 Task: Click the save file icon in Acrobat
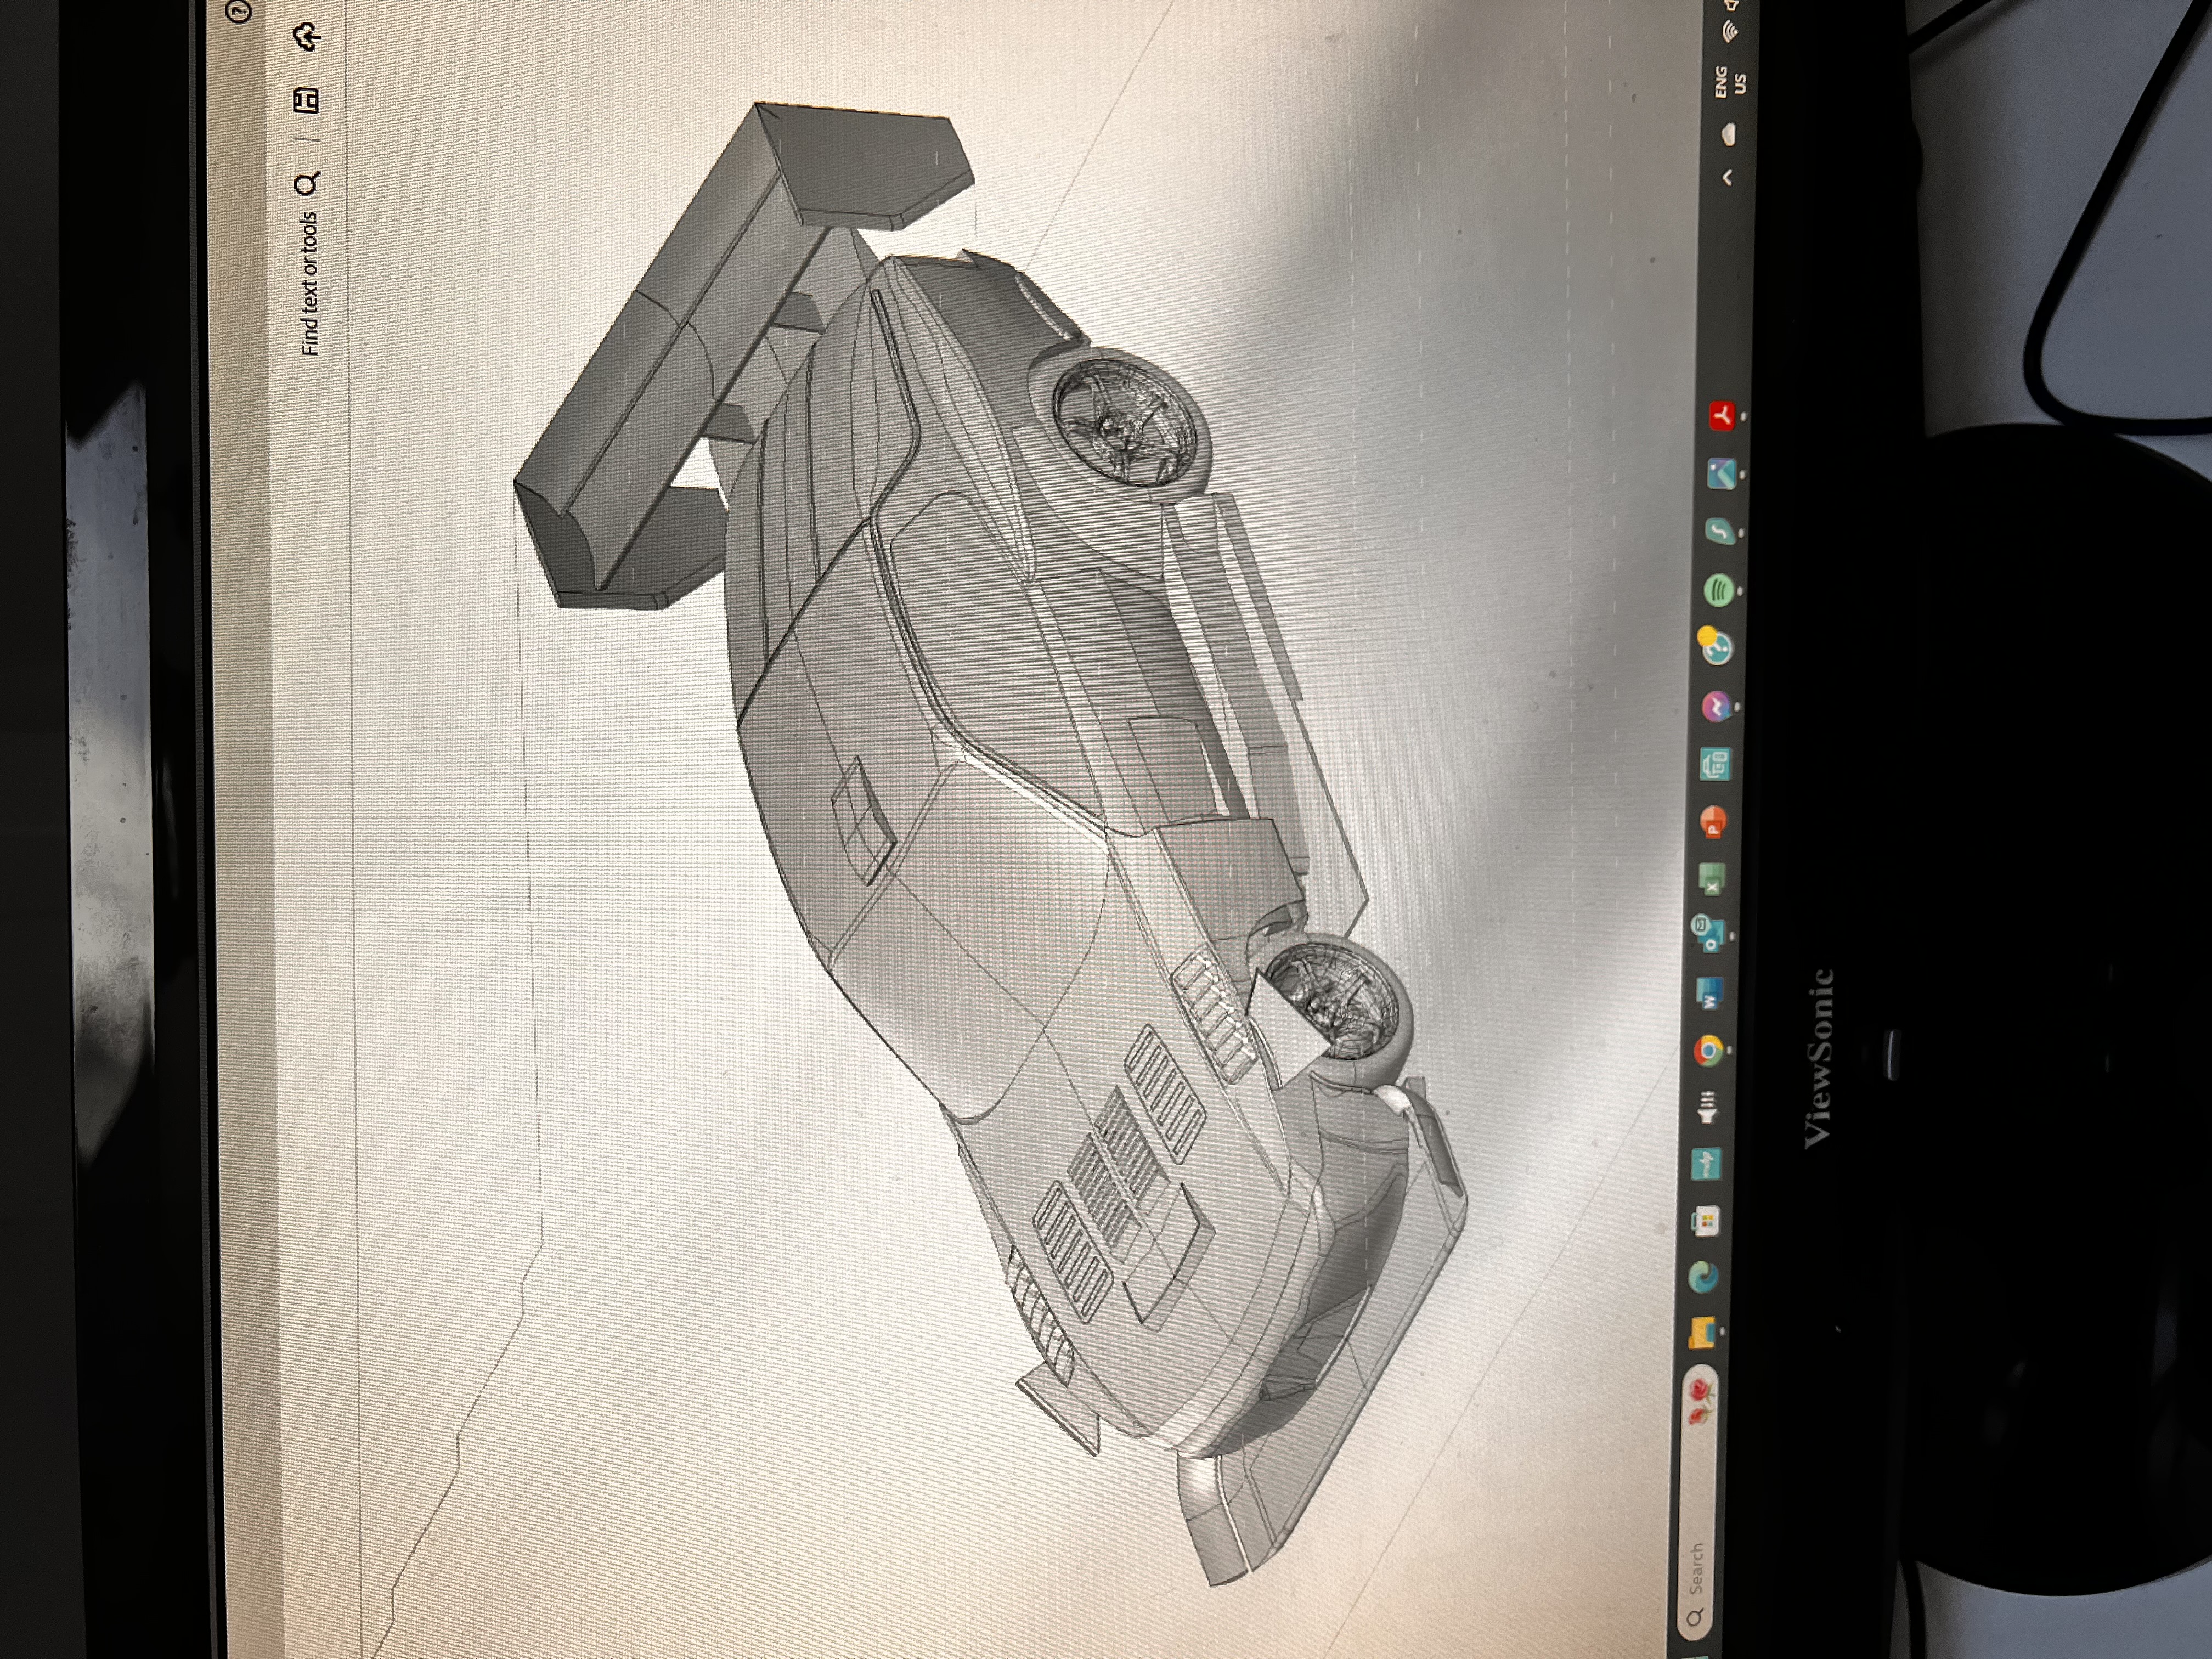[306, 100]
